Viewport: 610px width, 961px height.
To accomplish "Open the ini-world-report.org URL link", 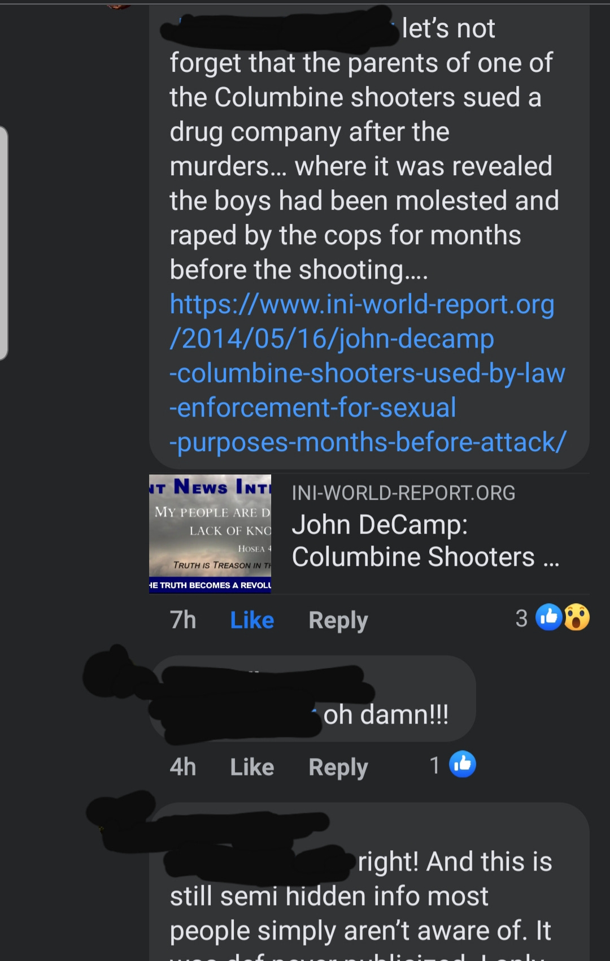I will [x=367, y=373].
